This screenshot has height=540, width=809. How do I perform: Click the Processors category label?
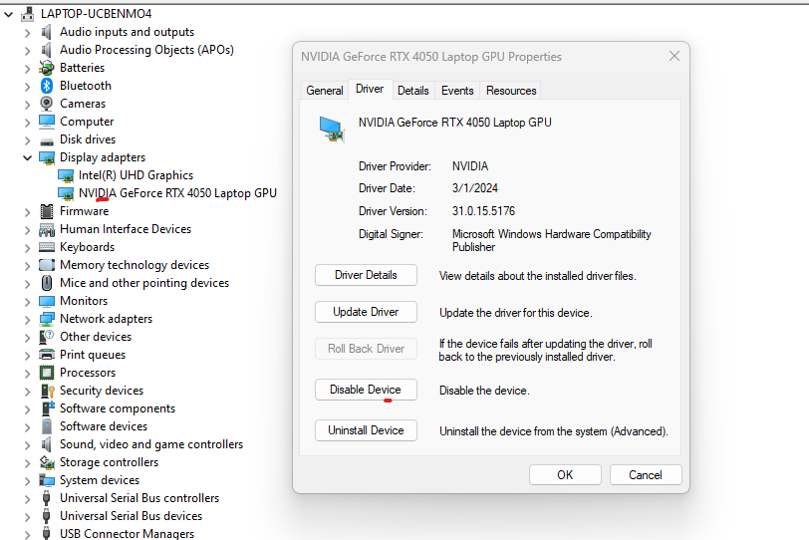(x=88, y=373)
